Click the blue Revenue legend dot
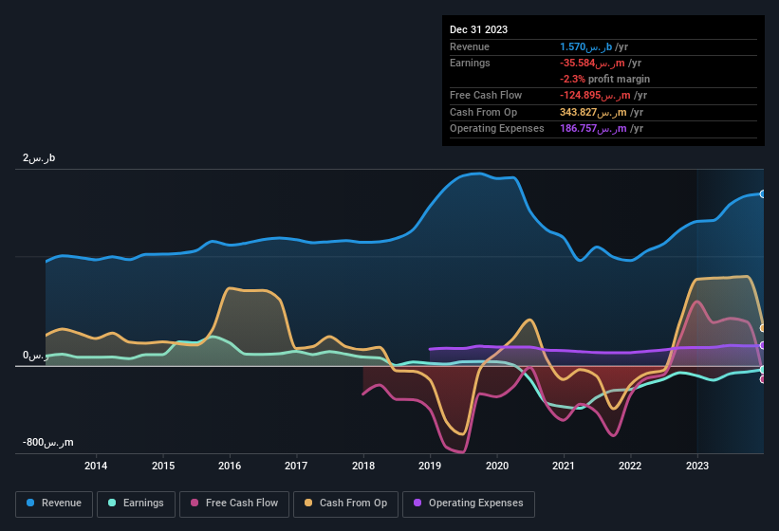Screen dimensions: 779x531 coord(31,504)
